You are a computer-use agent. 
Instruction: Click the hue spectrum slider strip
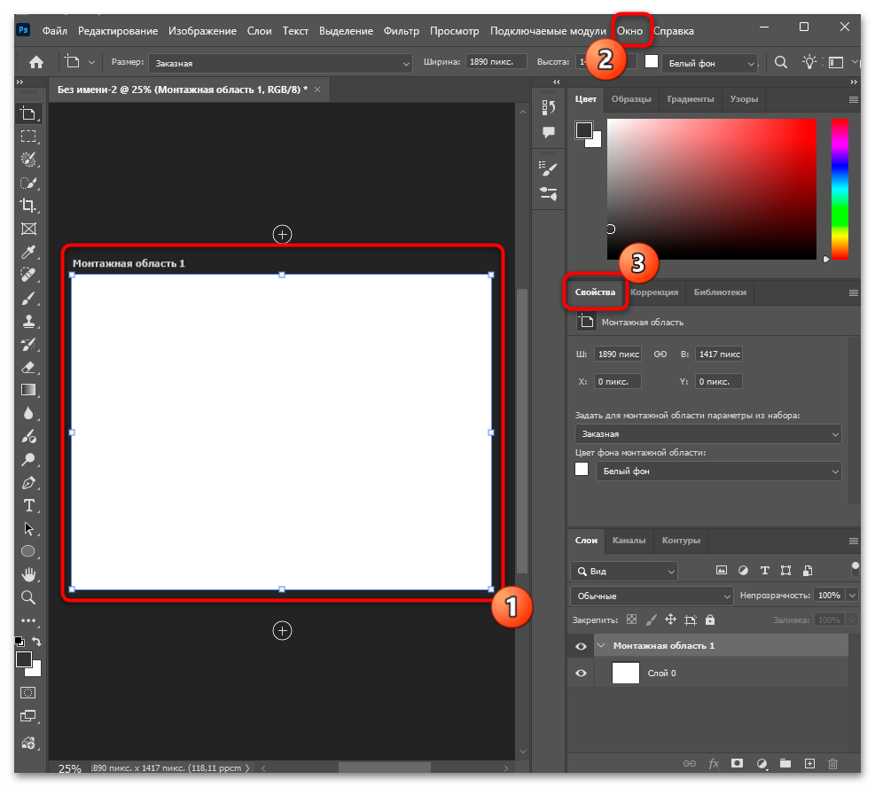tap(839, 189)
